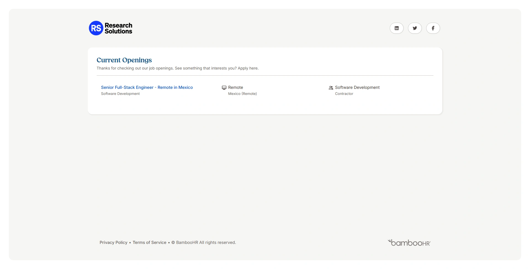
Task: Open the LinkedIn social icon
Action: 396,28
